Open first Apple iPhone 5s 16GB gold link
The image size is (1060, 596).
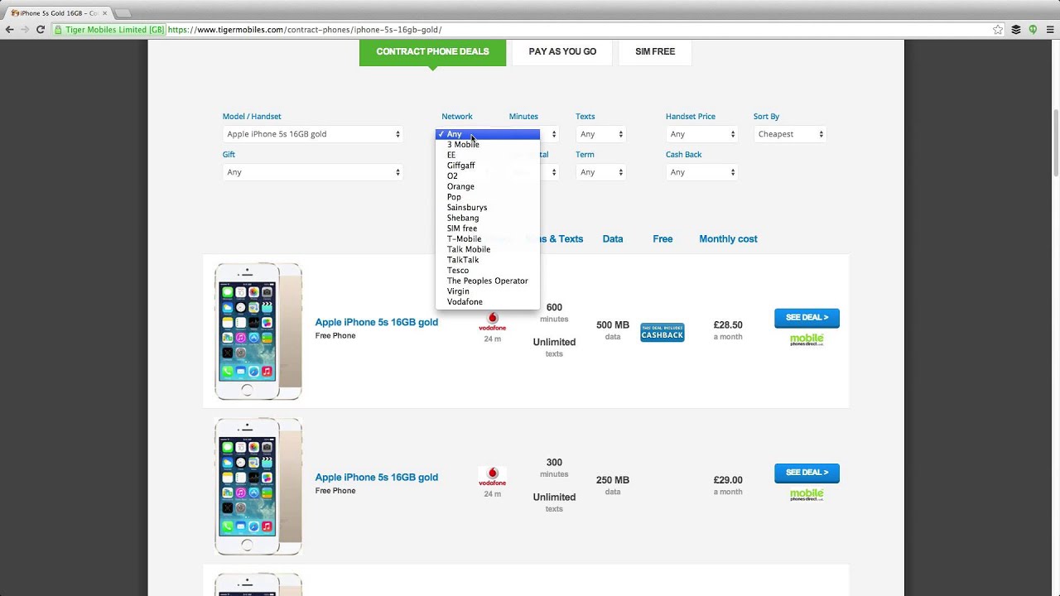tap(376, 322)
